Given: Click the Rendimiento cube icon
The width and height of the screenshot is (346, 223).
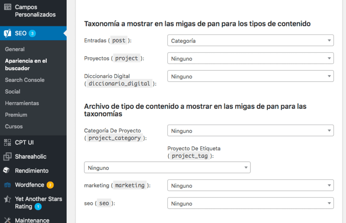Looking at the screenshot, I should click(7, 170).
